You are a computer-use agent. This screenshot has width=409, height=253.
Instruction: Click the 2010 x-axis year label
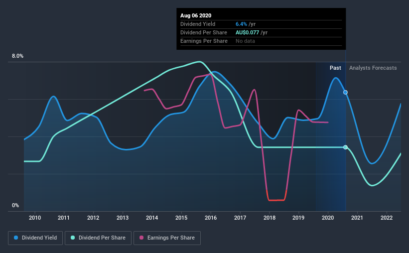pyautogui.click(x=35, y=218)
